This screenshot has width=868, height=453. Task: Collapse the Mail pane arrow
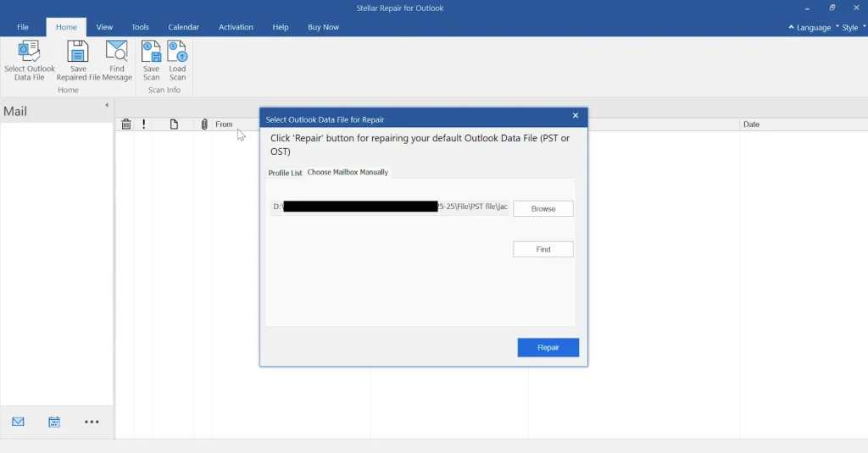click(x=107, y=105)
